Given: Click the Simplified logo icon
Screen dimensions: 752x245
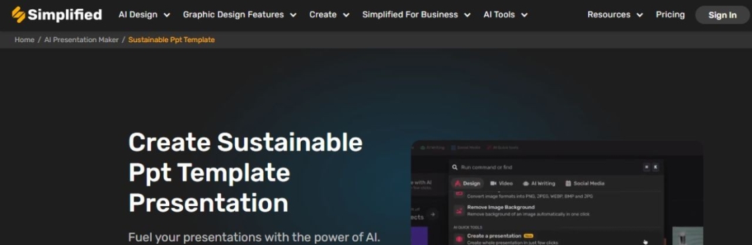Looking at the screenshot, I should tap(19, 15).
